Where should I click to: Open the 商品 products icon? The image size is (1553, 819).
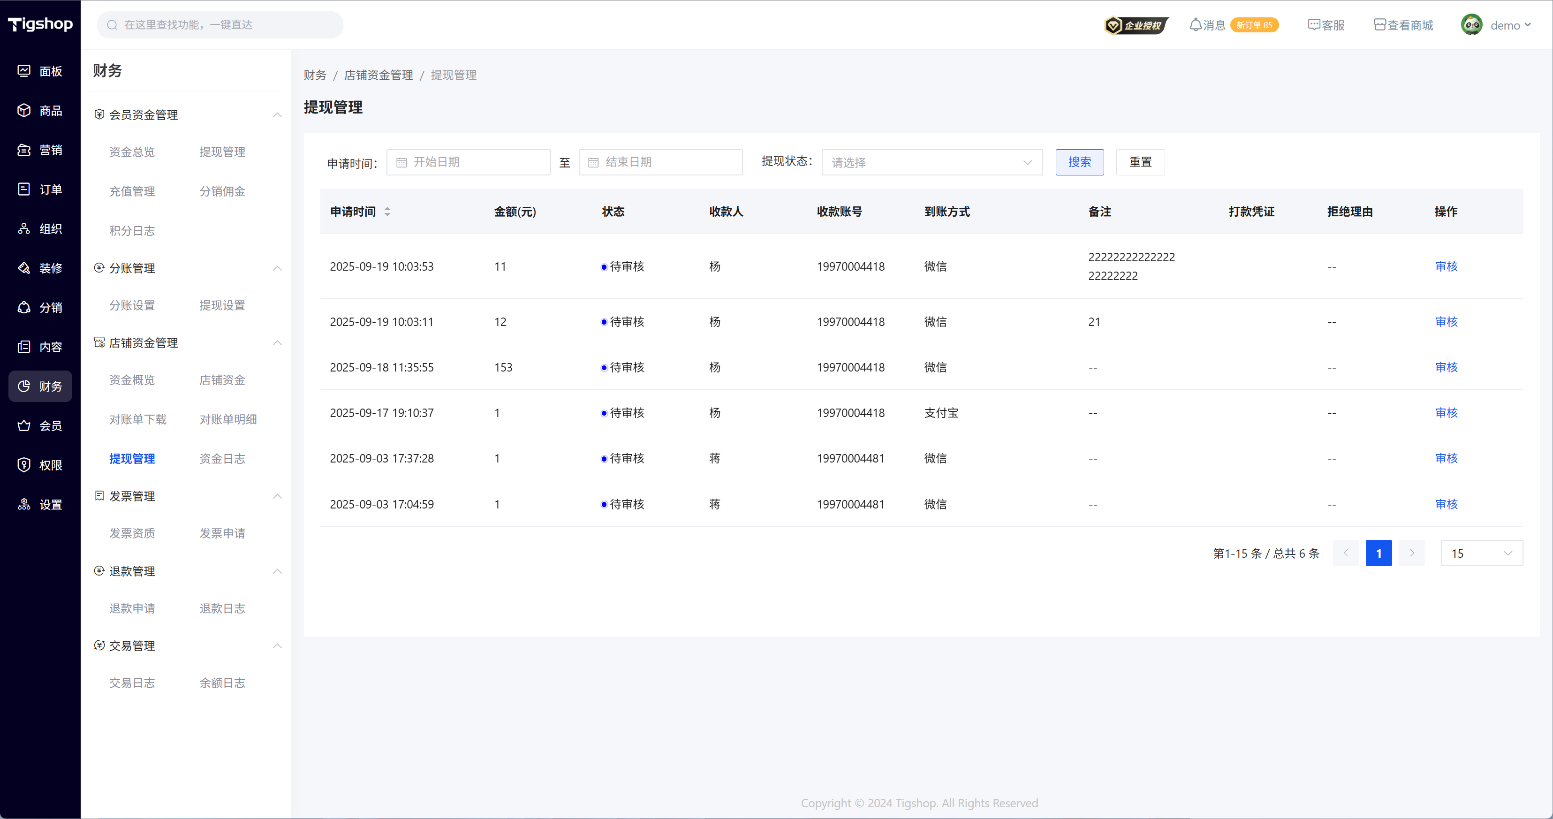(24, 110)
